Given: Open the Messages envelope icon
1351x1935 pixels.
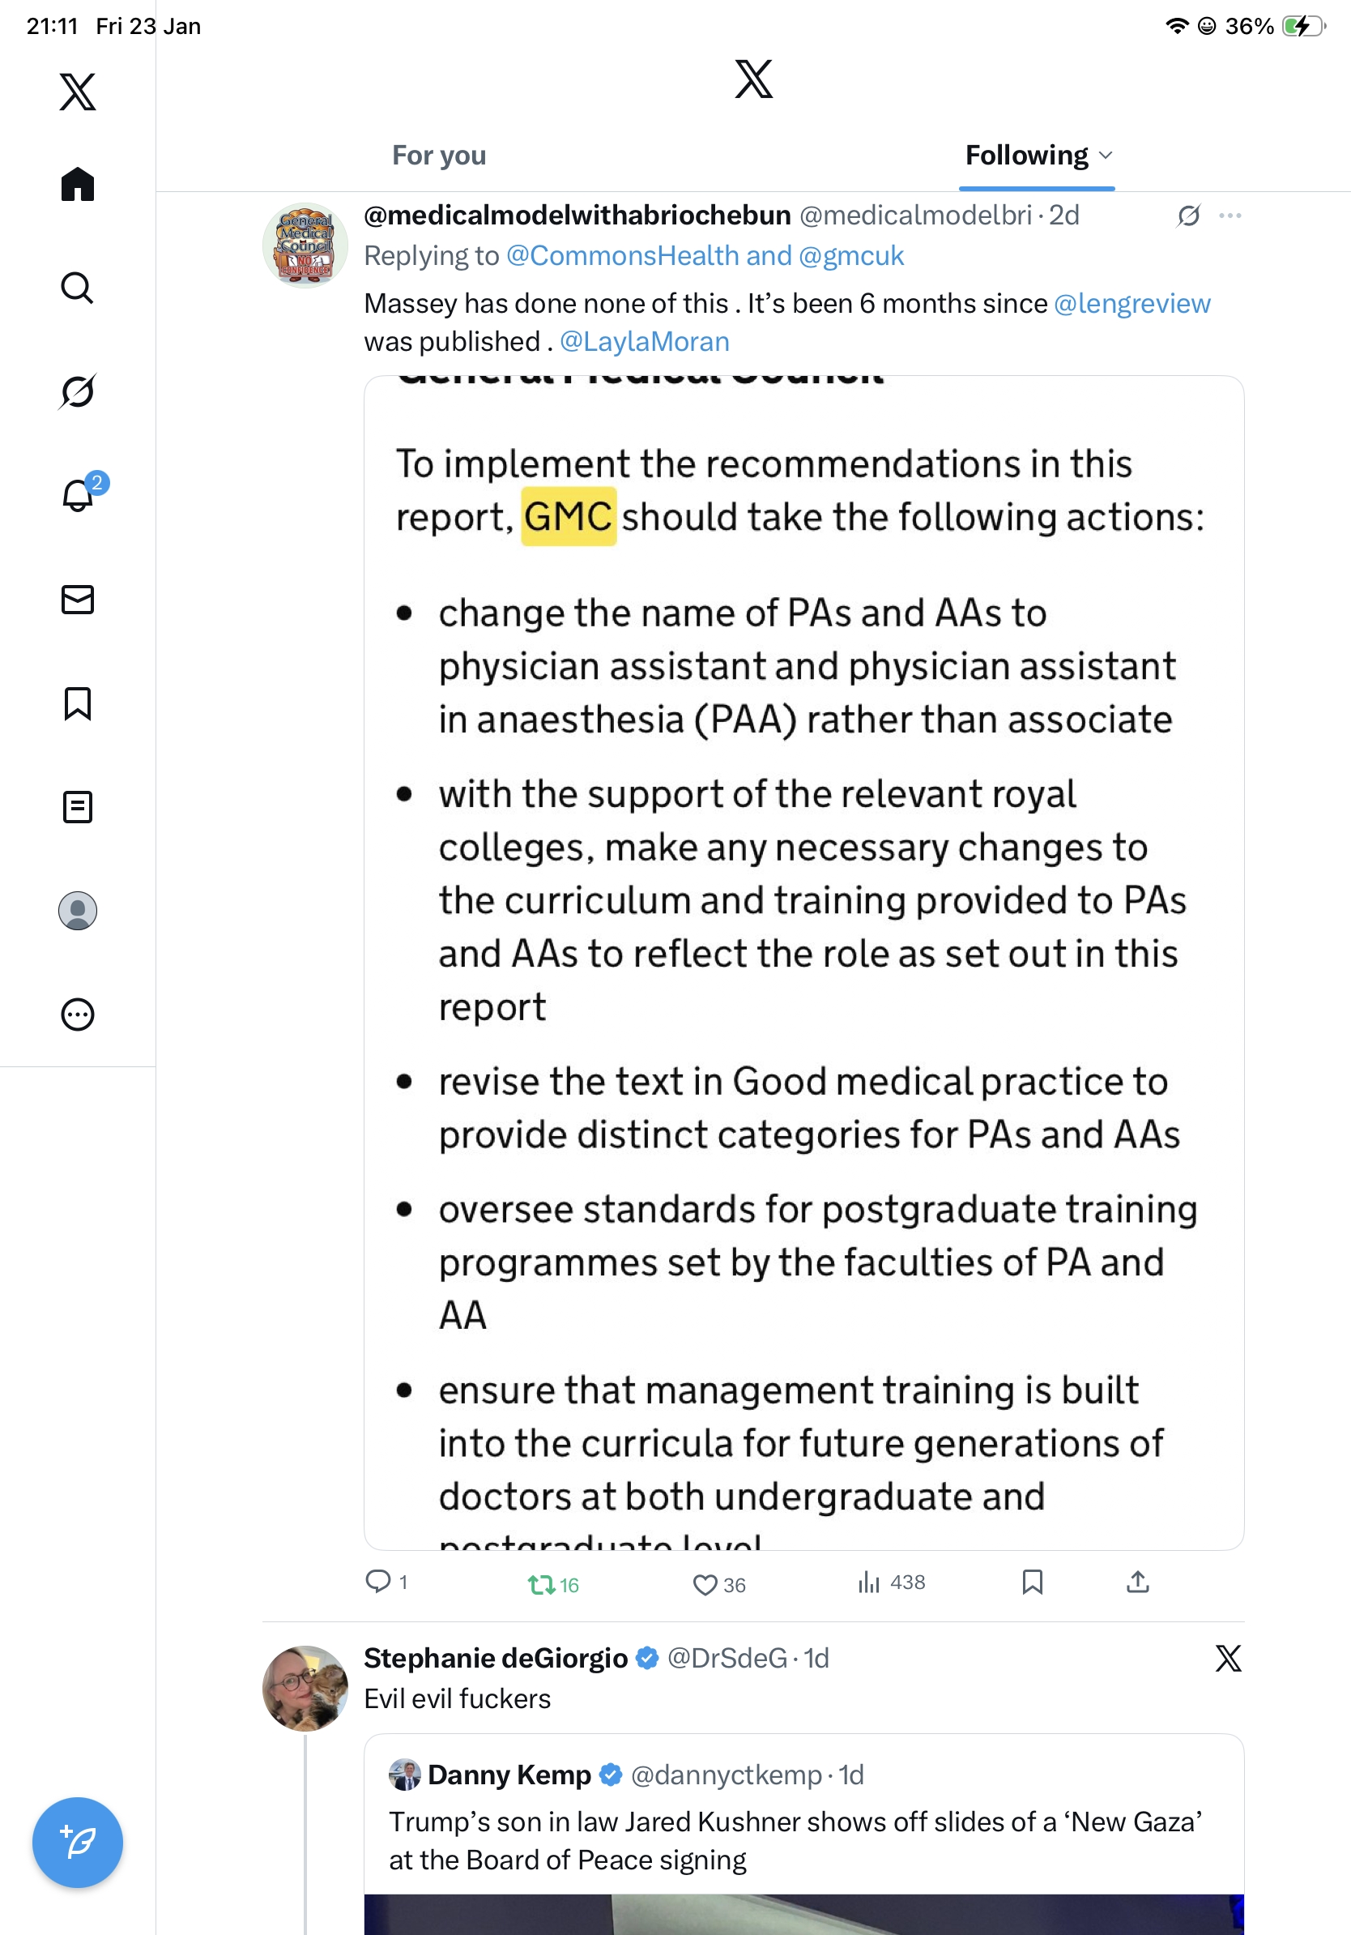Looking at the screenshot, I should (78, 599).
